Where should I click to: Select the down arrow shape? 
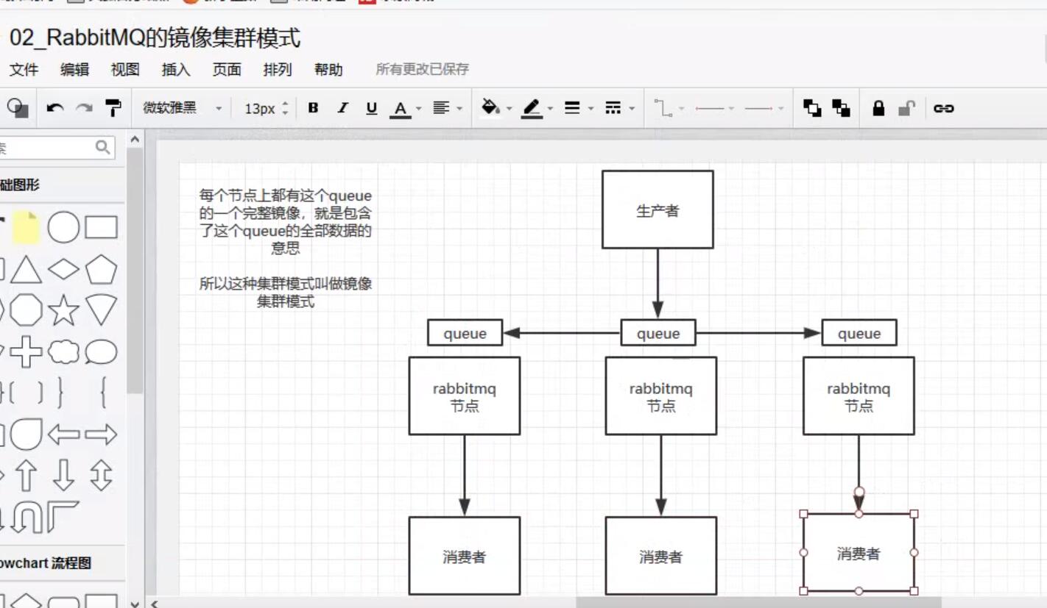pos(63,476)
